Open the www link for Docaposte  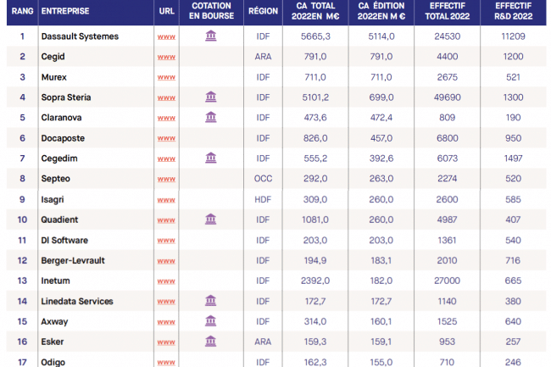click(166, 139)
